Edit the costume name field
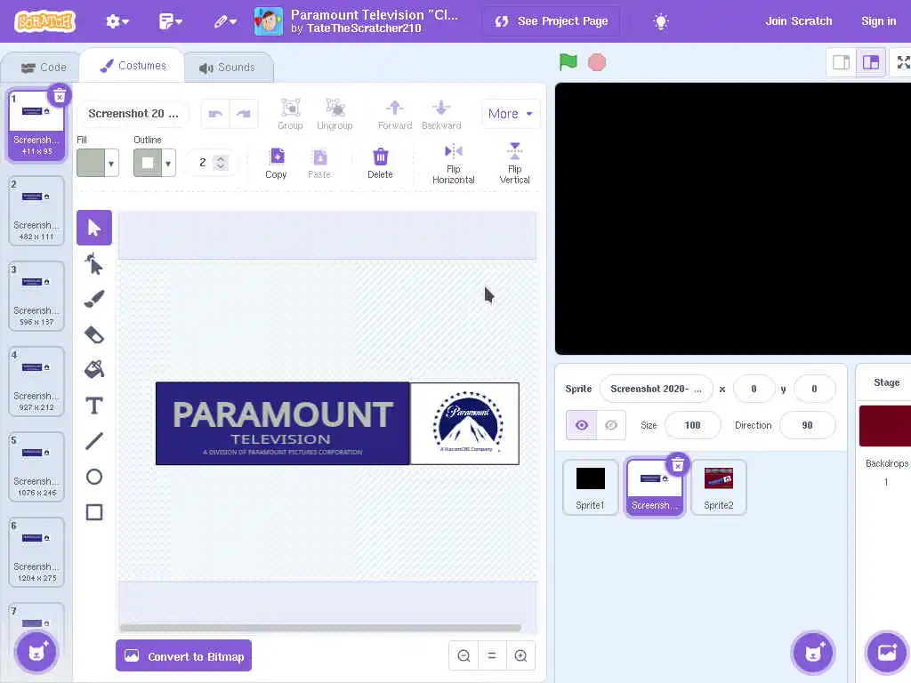This screenshot has height=683, width=911. click(133, 114)
